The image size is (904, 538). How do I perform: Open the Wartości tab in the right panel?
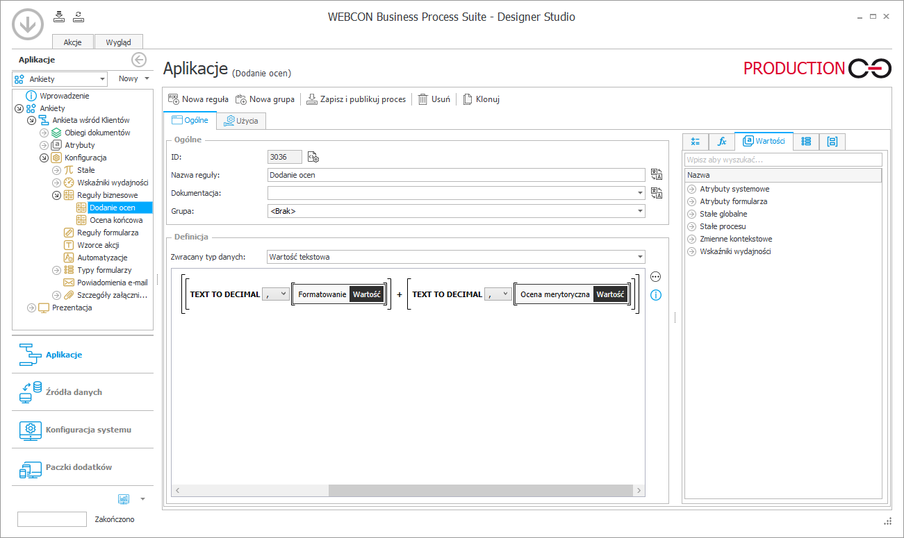point(764,141)
